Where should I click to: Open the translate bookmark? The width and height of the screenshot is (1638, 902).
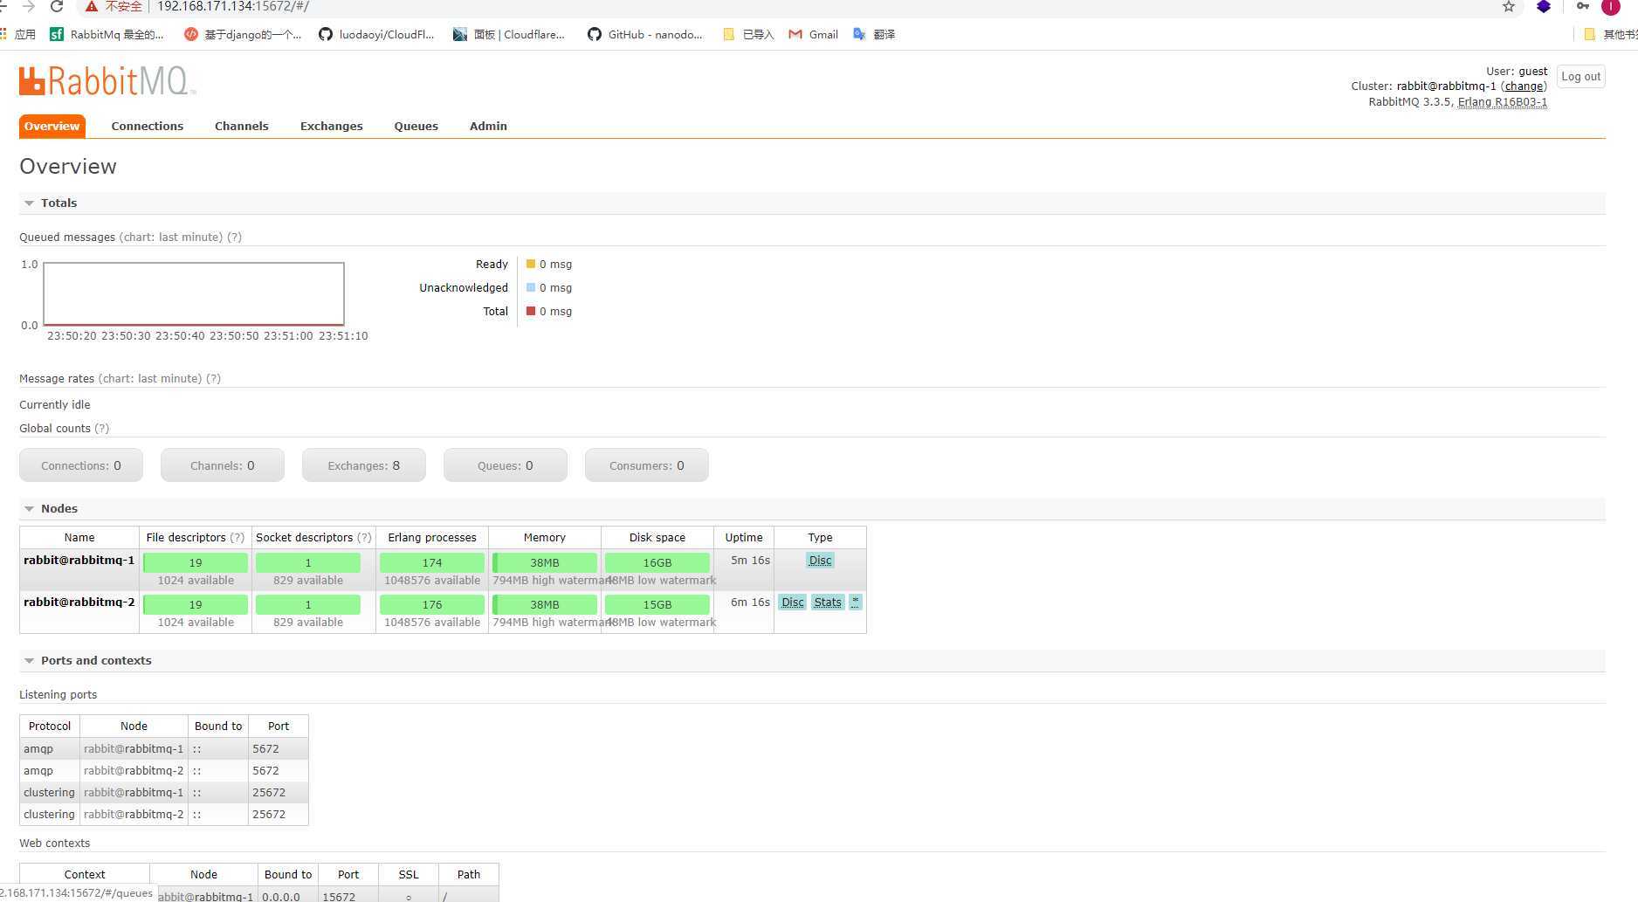pos(874,34)
